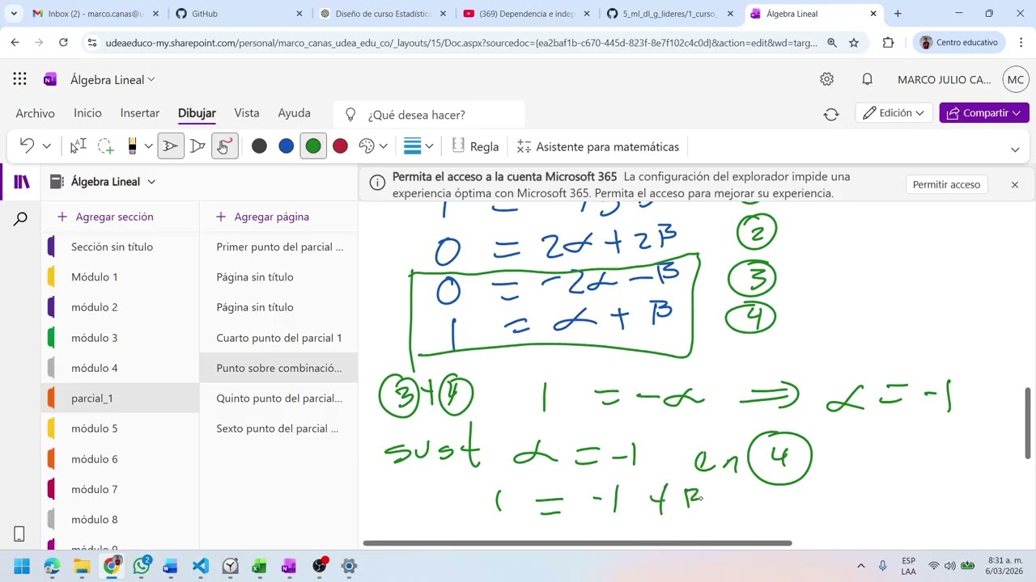Click the sync refresh icon

pos(831,114)
